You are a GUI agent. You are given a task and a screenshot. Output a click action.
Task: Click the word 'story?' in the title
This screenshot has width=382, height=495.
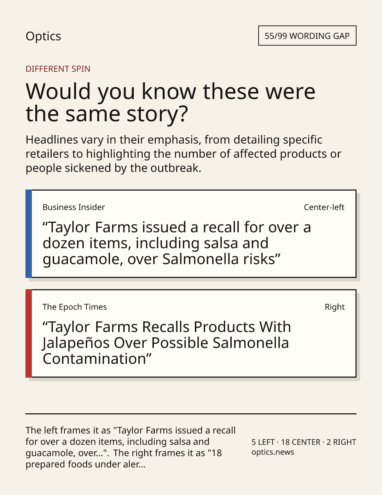tap(157, 114)
